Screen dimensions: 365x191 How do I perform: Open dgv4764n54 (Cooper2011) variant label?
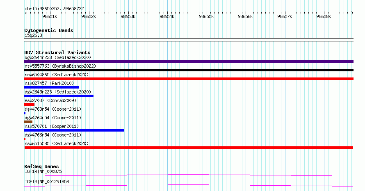coord(53,118)
